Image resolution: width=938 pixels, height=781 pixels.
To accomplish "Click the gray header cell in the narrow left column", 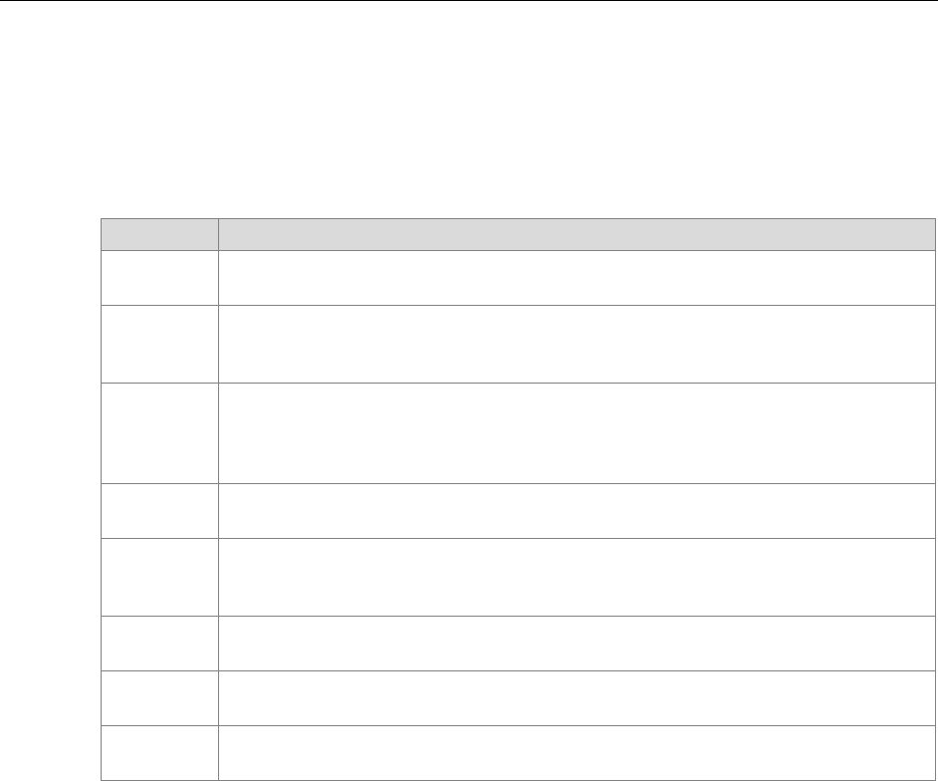I will click(x=159, y=234).
